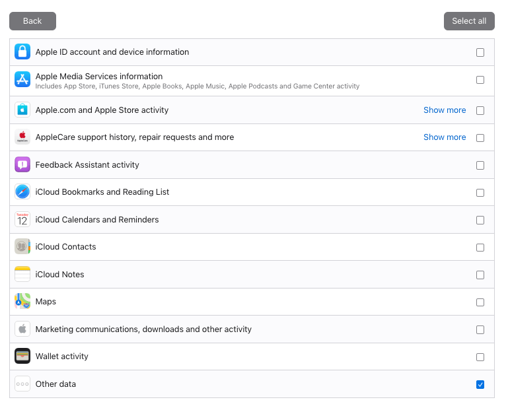Click the Other data ellipsis icon

(x=22, y=384)
